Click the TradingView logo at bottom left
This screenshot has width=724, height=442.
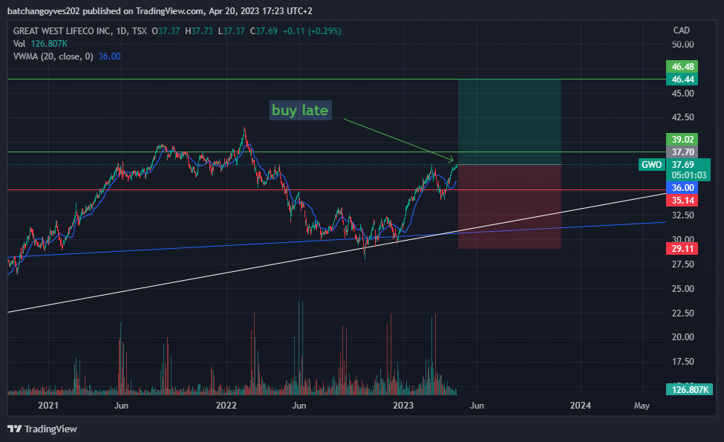[42, 429]
